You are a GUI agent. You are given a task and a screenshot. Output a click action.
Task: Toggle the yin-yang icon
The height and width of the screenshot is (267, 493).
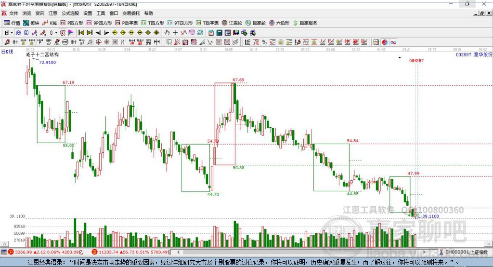[x=385, y=42]
